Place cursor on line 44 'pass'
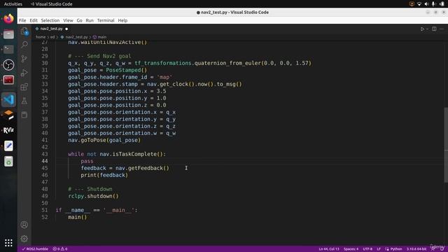Viewport: 448px width, 252px height. (x=87, y=161)
